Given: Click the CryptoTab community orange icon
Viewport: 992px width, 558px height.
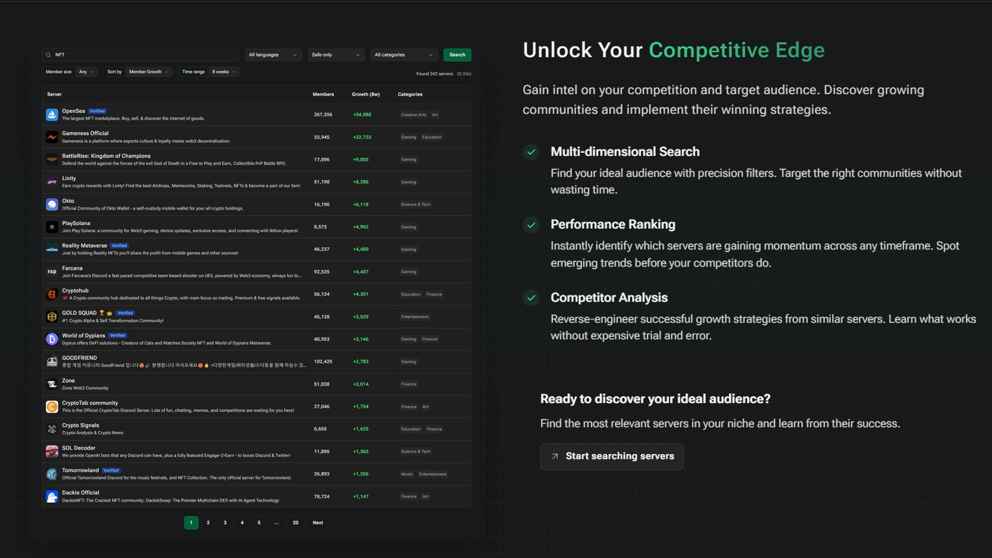Looking at the screenshot, I should 52,407.
